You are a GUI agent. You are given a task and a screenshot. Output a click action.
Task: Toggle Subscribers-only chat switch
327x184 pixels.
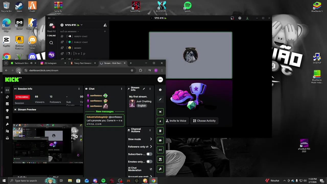coord(149,154)
